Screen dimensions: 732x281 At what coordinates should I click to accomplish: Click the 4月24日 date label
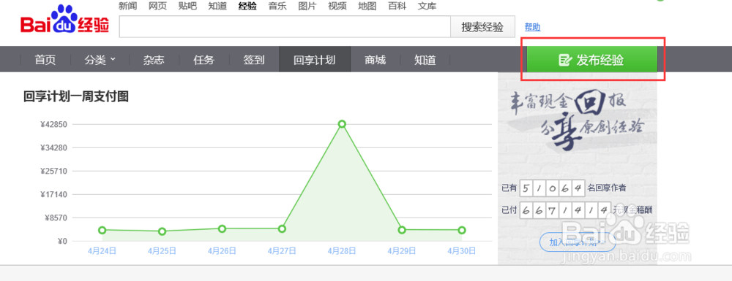coord(102,251)
